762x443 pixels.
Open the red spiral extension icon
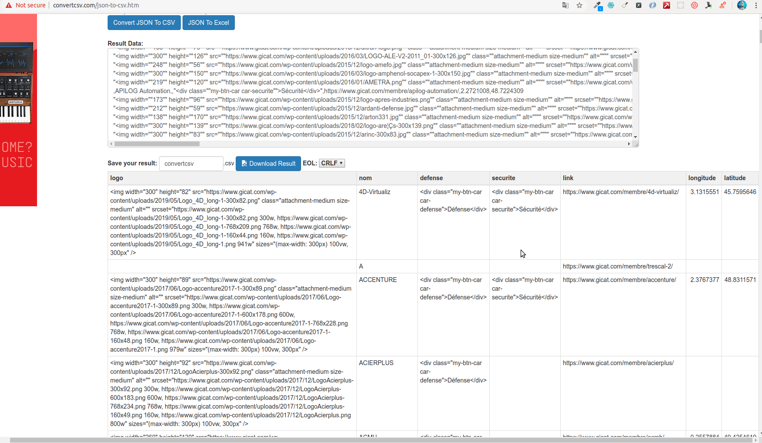(x=694, y=6)
